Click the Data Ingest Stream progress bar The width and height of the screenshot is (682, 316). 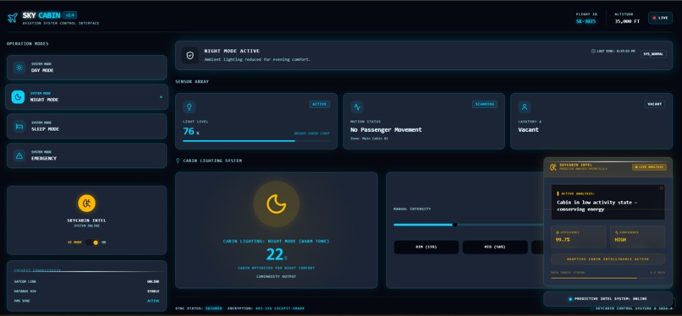pyautogui.click(x=608, y=278)
